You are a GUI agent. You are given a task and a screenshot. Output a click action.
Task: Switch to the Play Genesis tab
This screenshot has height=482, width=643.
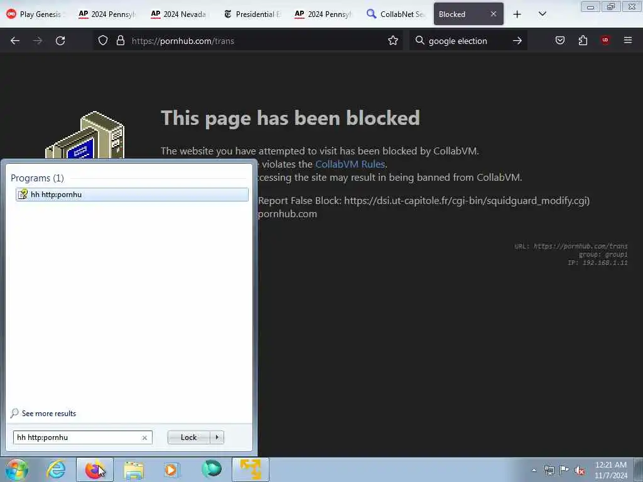tap(35, 14)
